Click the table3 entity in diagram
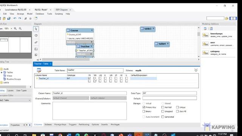 147,29
